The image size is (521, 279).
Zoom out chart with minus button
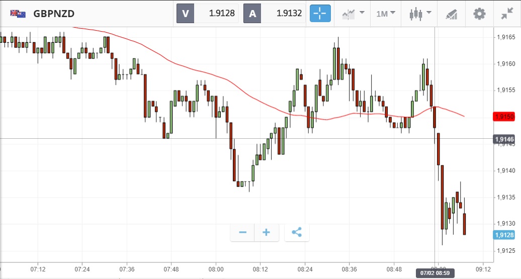click(242, 232)
